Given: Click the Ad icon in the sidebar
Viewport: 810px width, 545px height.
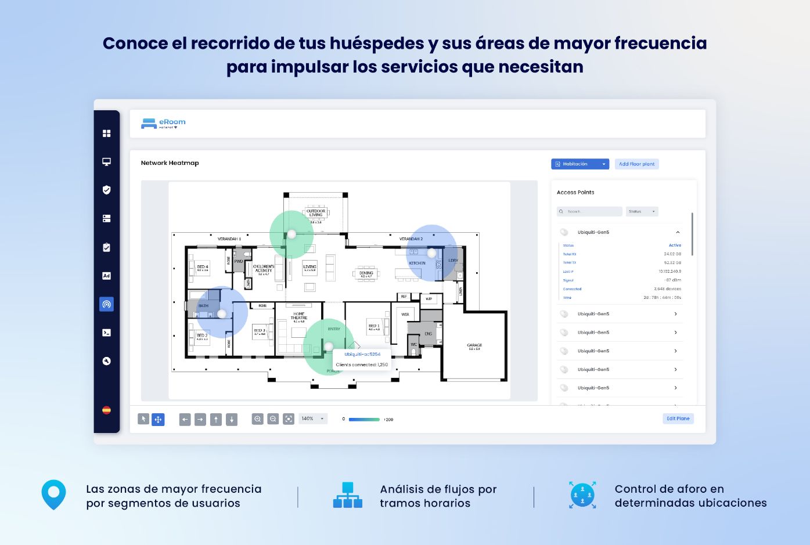Looking at the screenshot, I should click(107, 276).
